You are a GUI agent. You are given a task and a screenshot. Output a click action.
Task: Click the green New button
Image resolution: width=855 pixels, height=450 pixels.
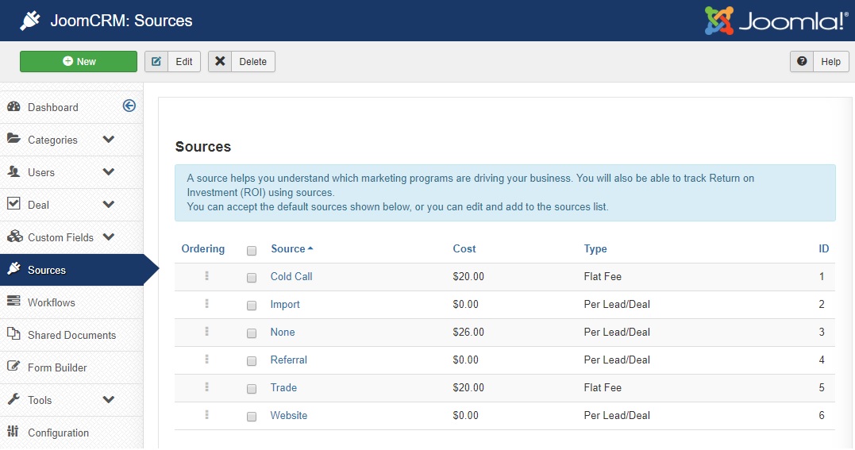pos(79,62)
